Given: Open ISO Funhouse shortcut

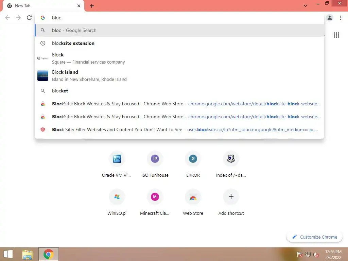Looking at the screenshot, I should [x=155, y=164].
